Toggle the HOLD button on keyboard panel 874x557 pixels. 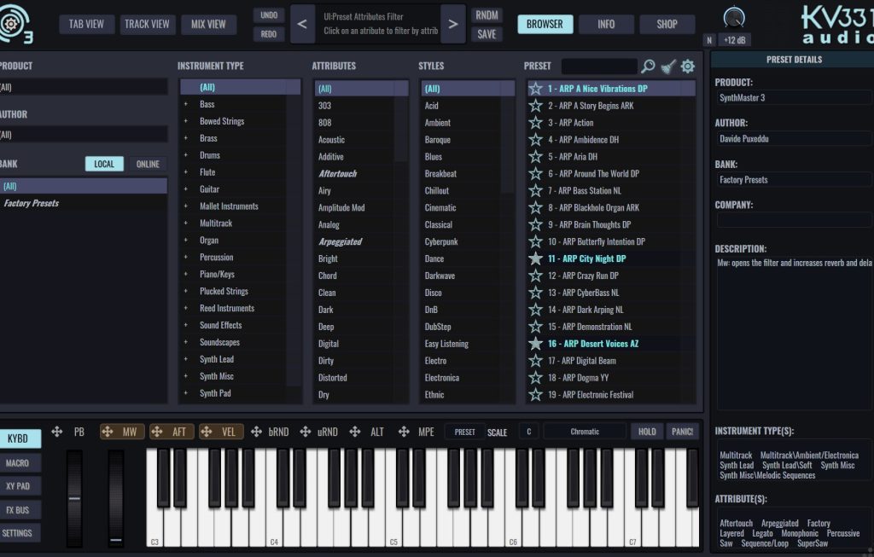pyautogui.click(x=647, y=432)
